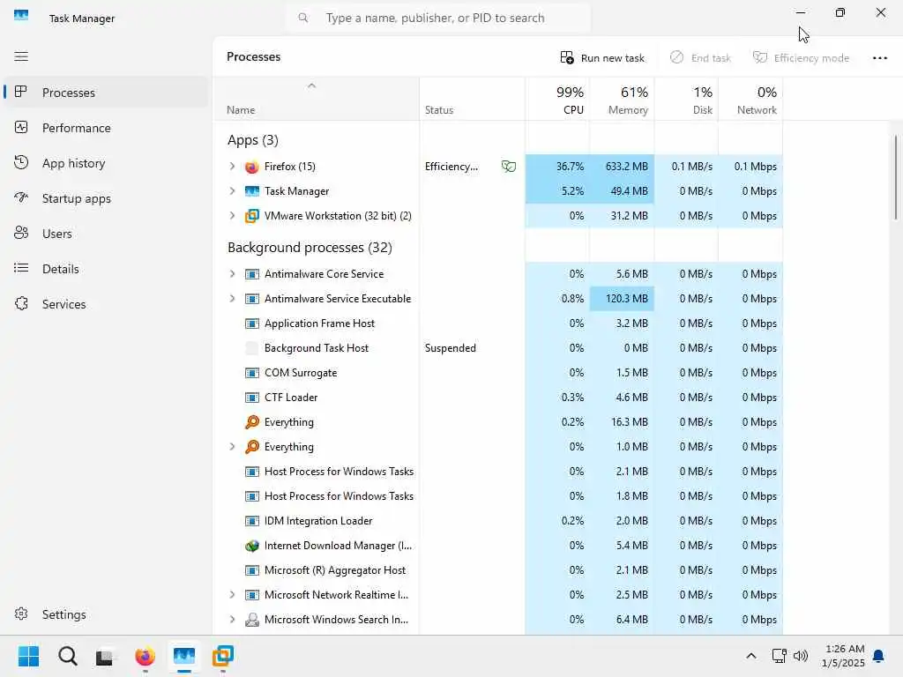903x677 pixels.
Task: Click the Efficiency mode leaf icon in toolbar
Action: pyautogui.click(x=760, y=57)
